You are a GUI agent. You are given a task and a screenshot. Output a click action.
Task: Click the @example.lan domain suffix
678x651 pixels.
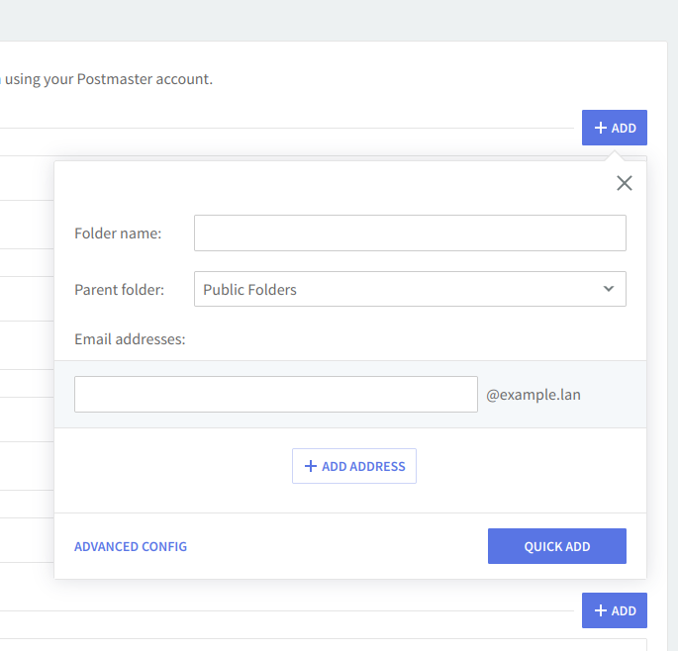pos(533,395)
